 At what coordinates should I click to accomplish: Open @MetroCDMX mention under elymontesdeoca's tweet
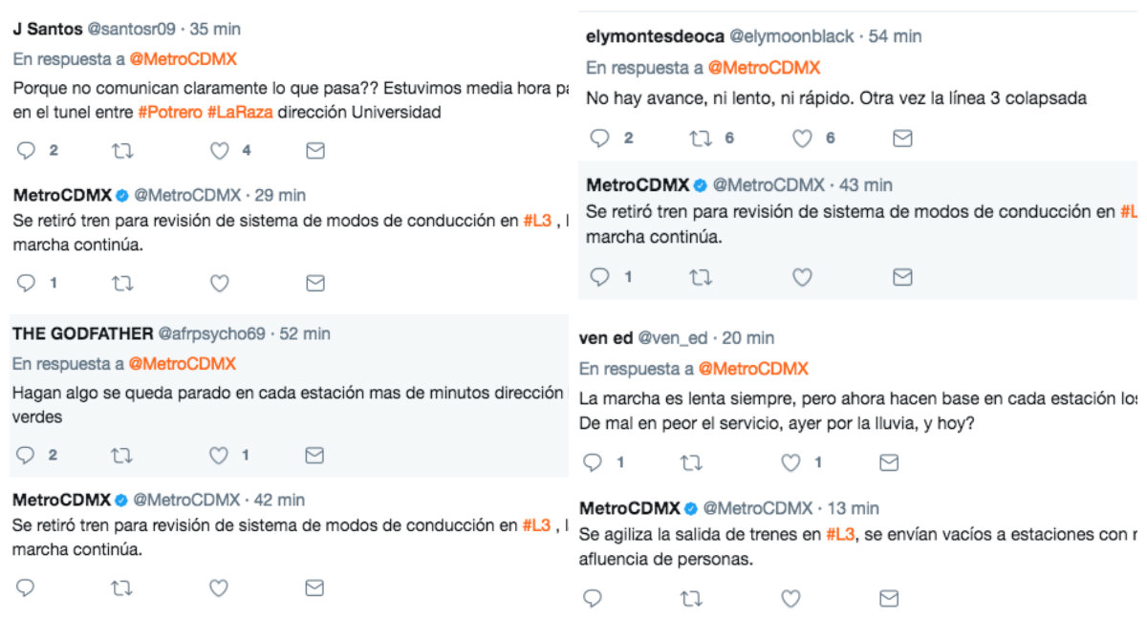tap(765, 68)
